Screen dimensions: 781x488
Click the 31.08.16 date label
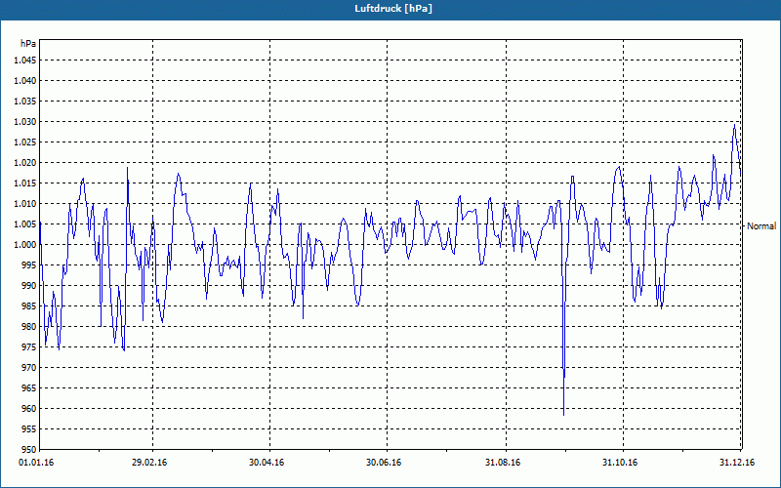point(503,463)
